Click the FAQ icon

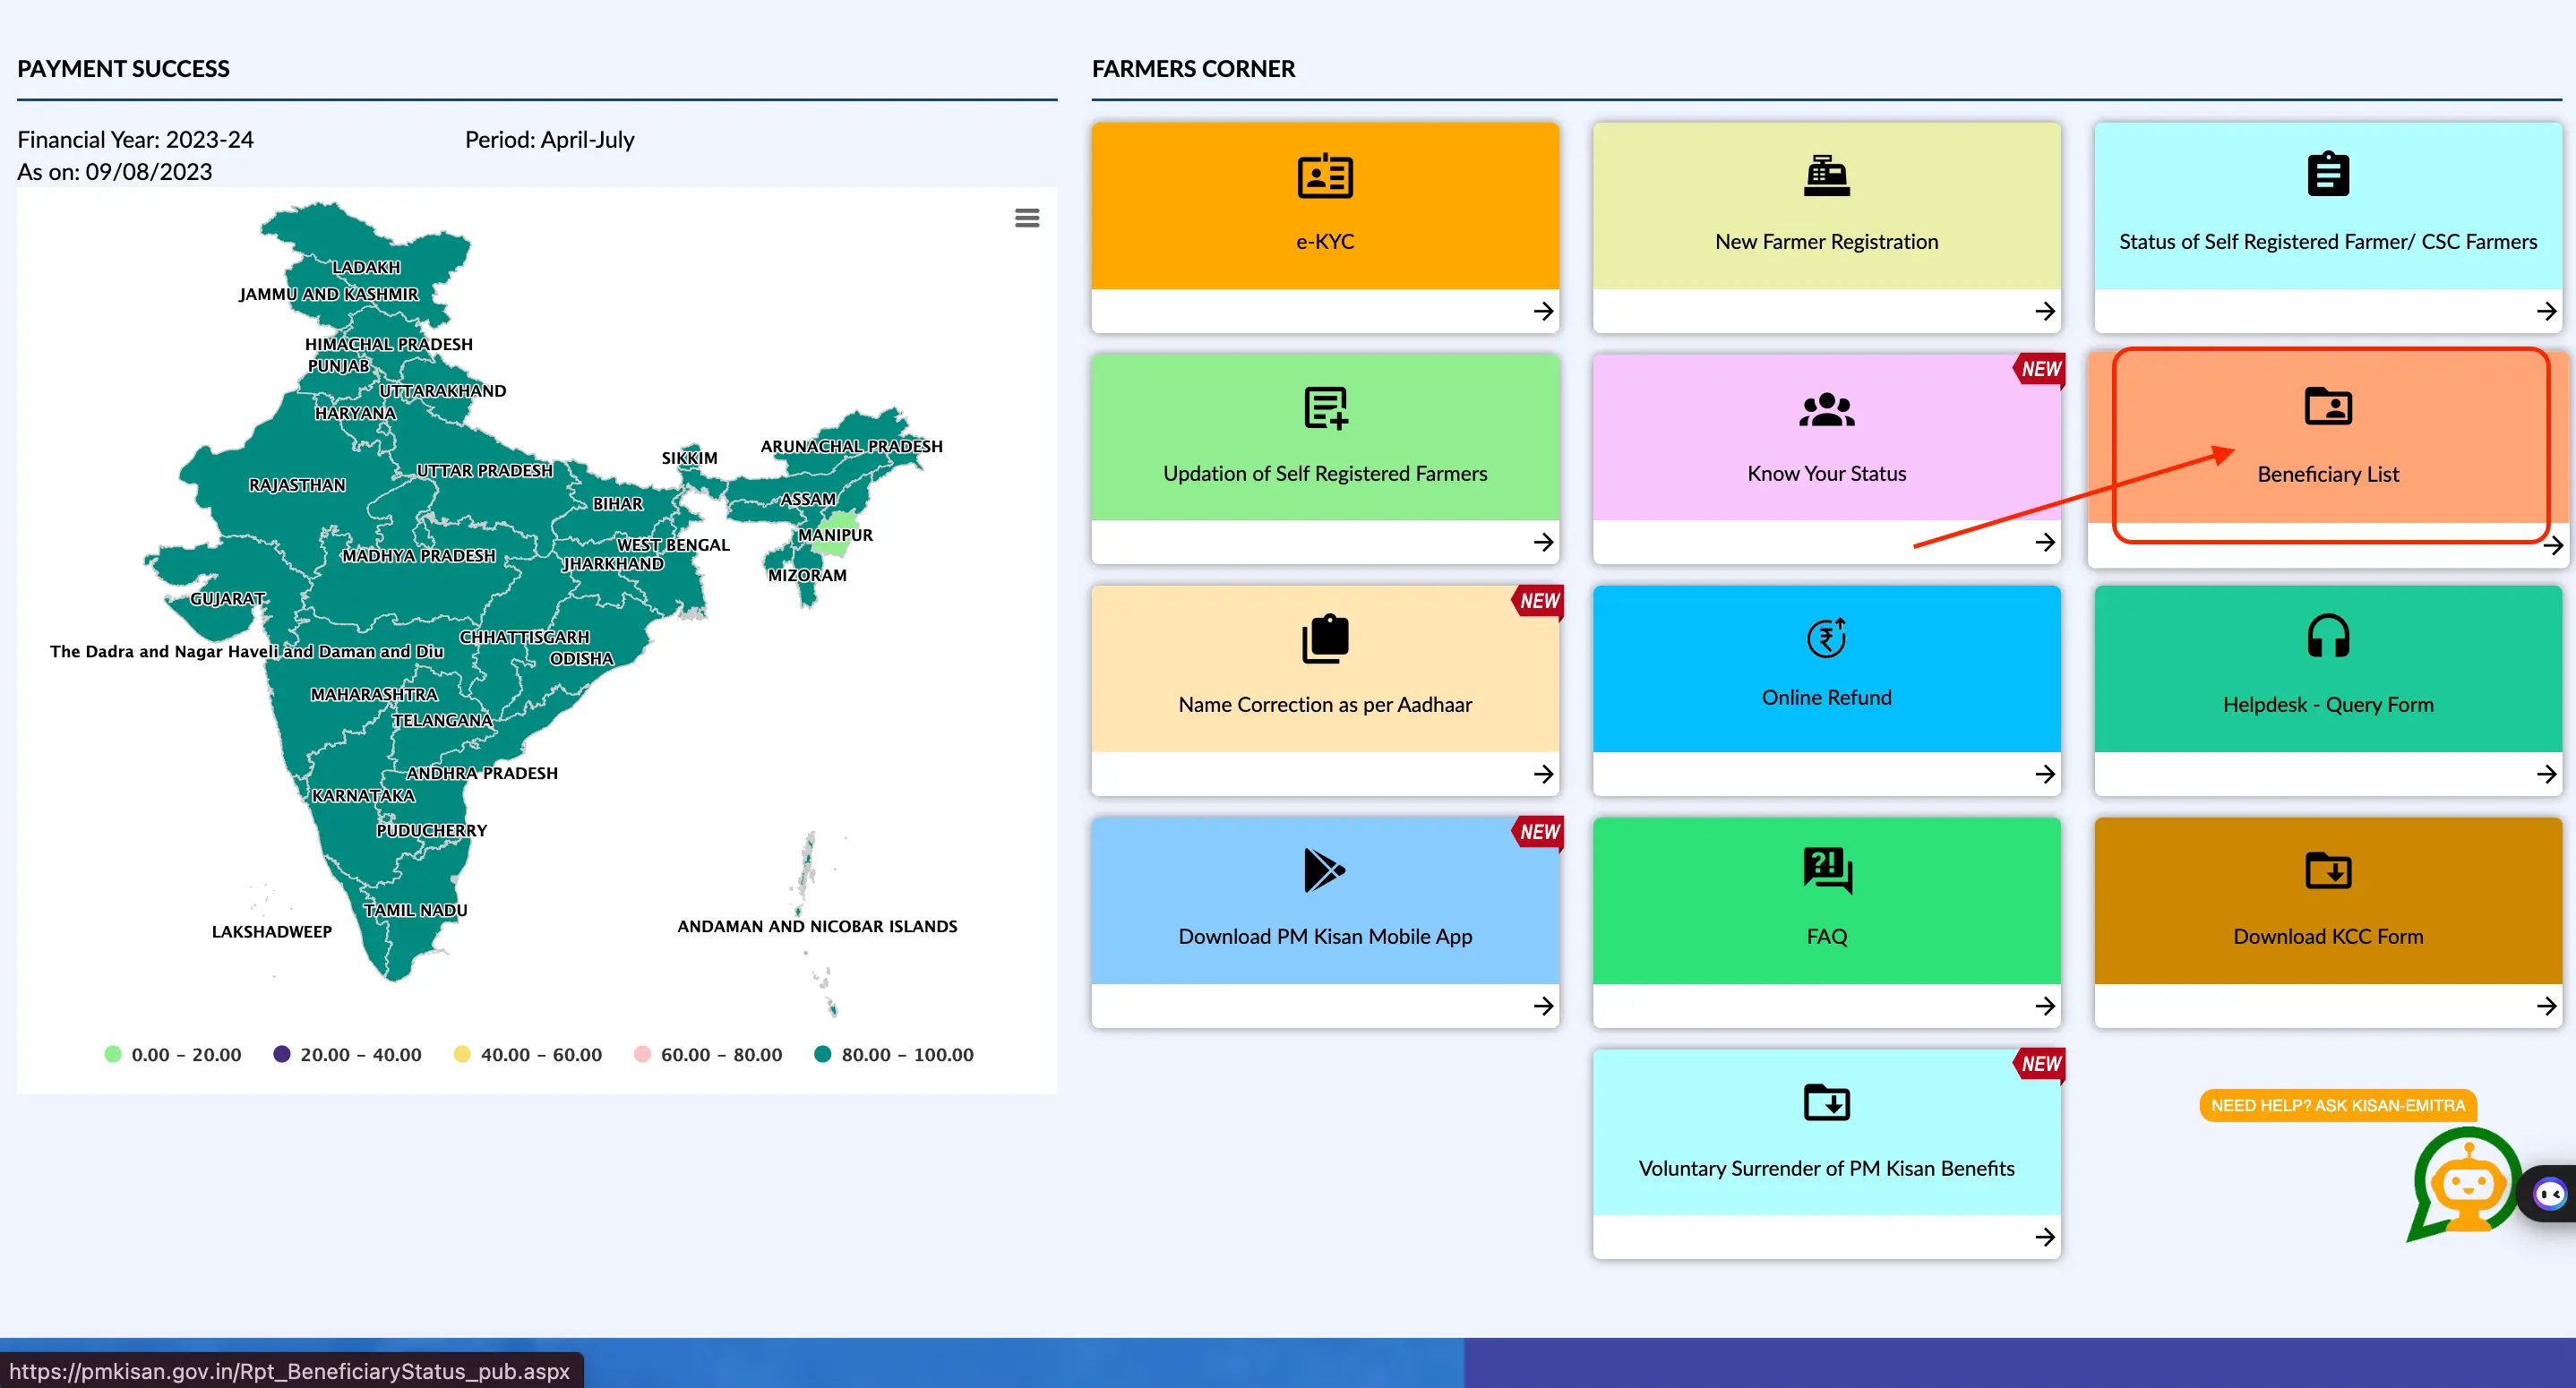pos(1824,870)
